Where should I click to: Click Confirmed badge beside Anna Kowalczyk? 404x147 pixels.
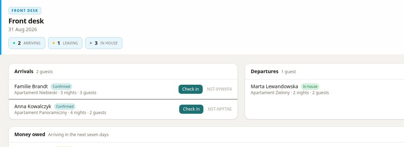65,106
